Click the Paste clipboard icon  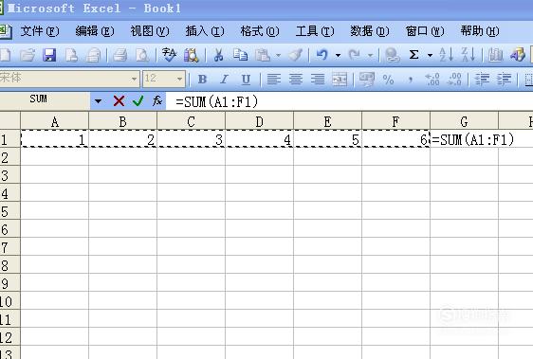tap(263, 55)
